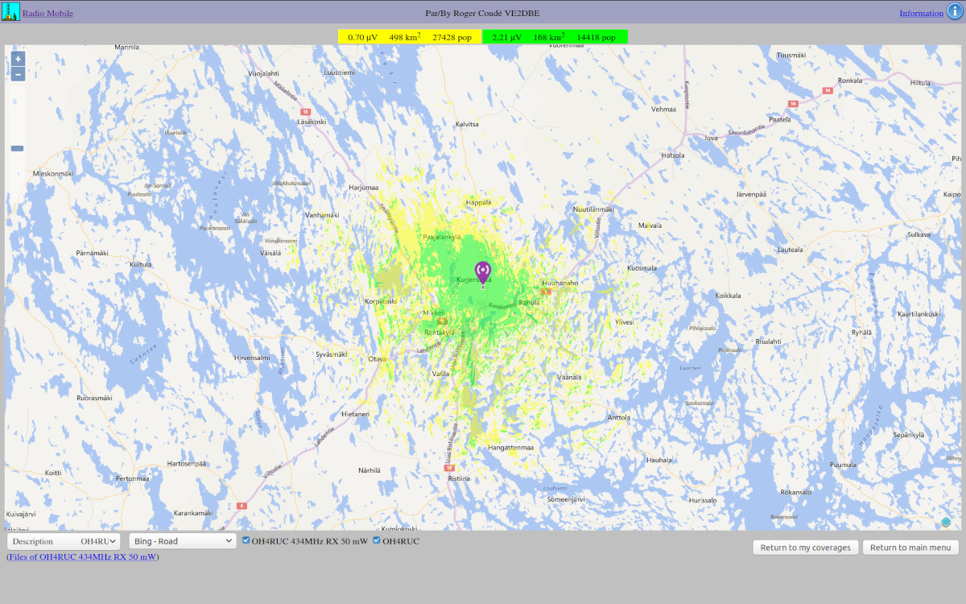Uncheck OH4RUC 434MHz RX 50 mW layer
Image resolution: width=966 pixels, height=604 pixels.
click(x=246, y=540)
